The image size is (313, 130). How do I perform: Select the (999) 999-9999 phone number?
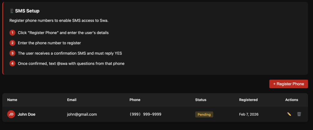(x=145, y=114)
